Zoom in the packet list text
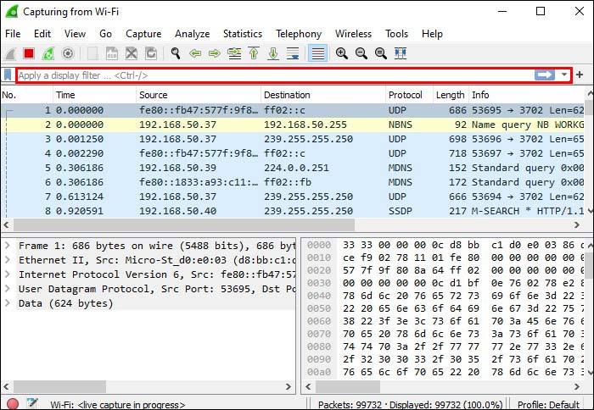The width and height of the screenshot is (594, 410). (x=342, y=53)
